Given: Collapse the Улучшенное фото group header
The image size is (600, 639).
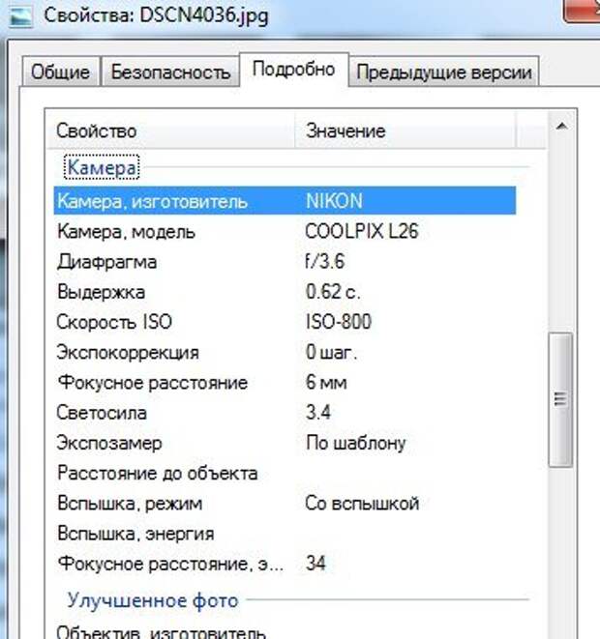Looking at the screenshot, I should coord(152,600).
